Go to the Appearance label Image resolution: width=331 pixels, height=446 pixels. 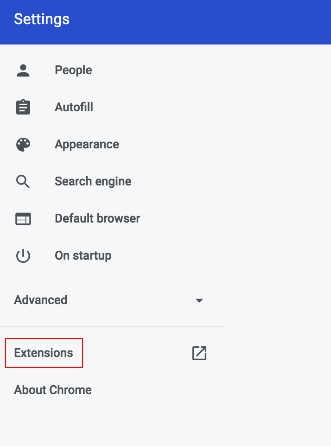(x=87, y=144)
